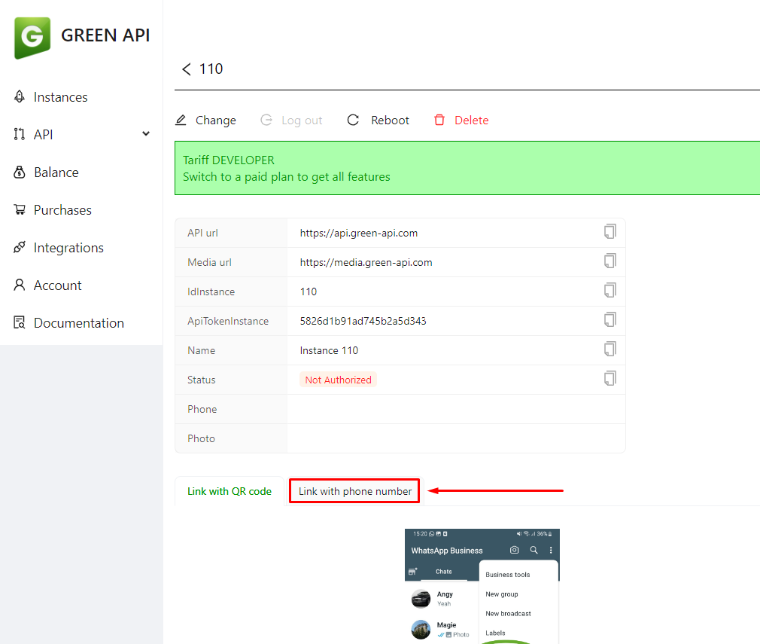Open the Documentation link
Screen dimensions: 760x644
[x=78, y=323]
